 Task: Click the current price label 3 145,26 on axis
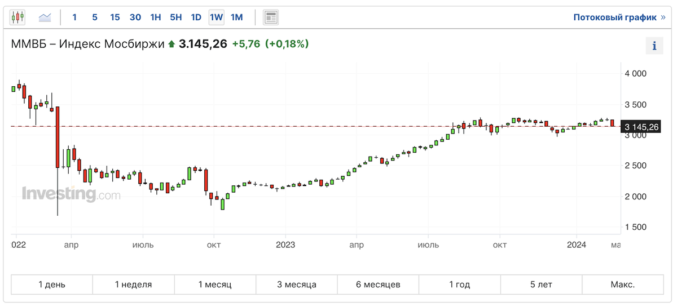tap(640, 127)
